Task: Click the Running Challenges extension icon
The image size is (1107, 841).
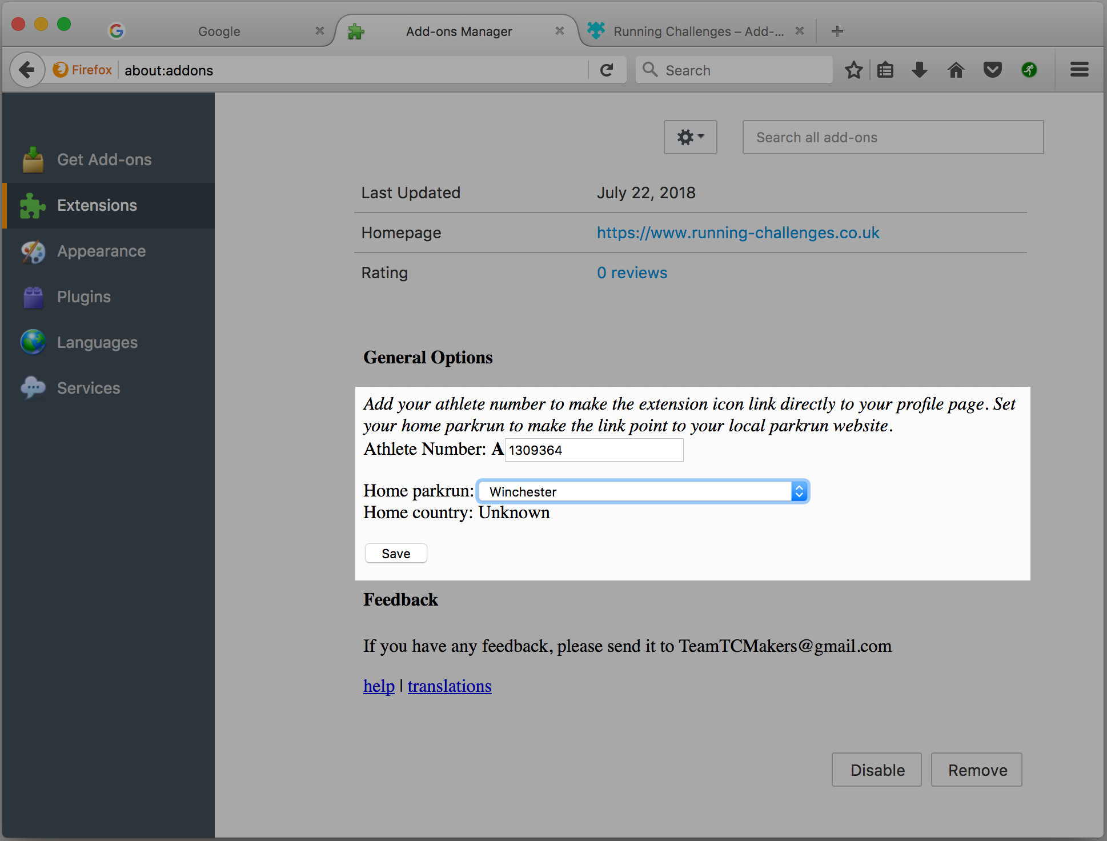Action: (x=1029, y=70)
